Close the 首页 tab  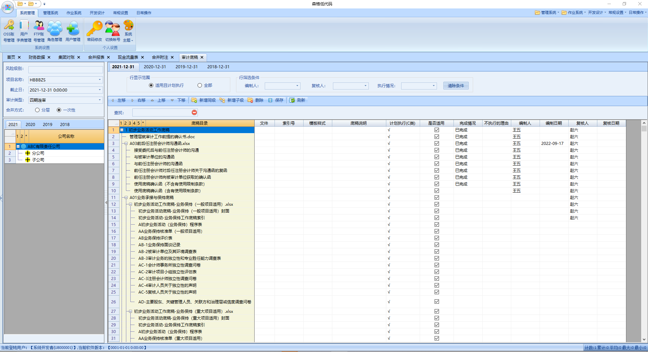(x=19, y=57)
